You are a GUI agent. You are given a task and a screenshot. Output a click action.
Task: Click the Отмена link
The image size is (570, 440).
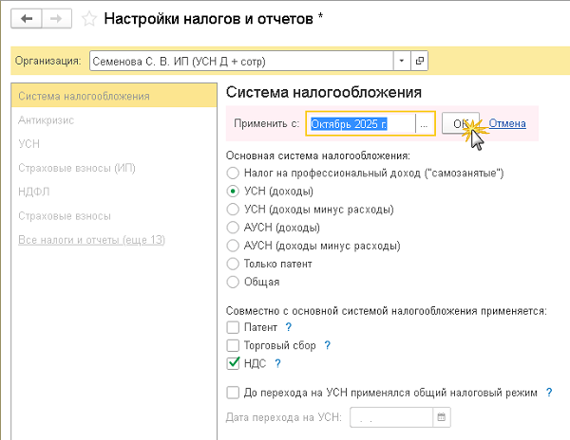click(506, 123)
